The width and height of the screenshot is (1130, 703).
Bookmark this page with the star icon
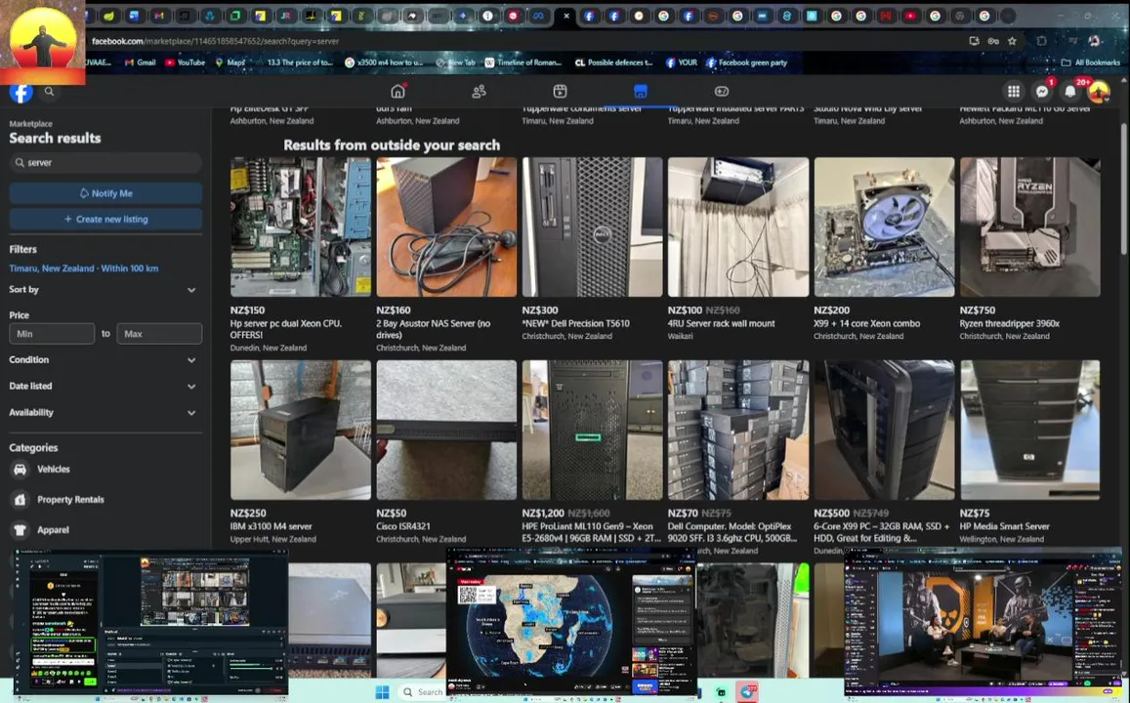pos(1012,41)
